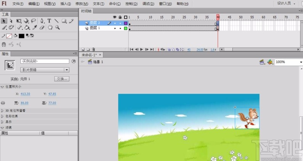Select the Rectangle tool

(64, 21)
